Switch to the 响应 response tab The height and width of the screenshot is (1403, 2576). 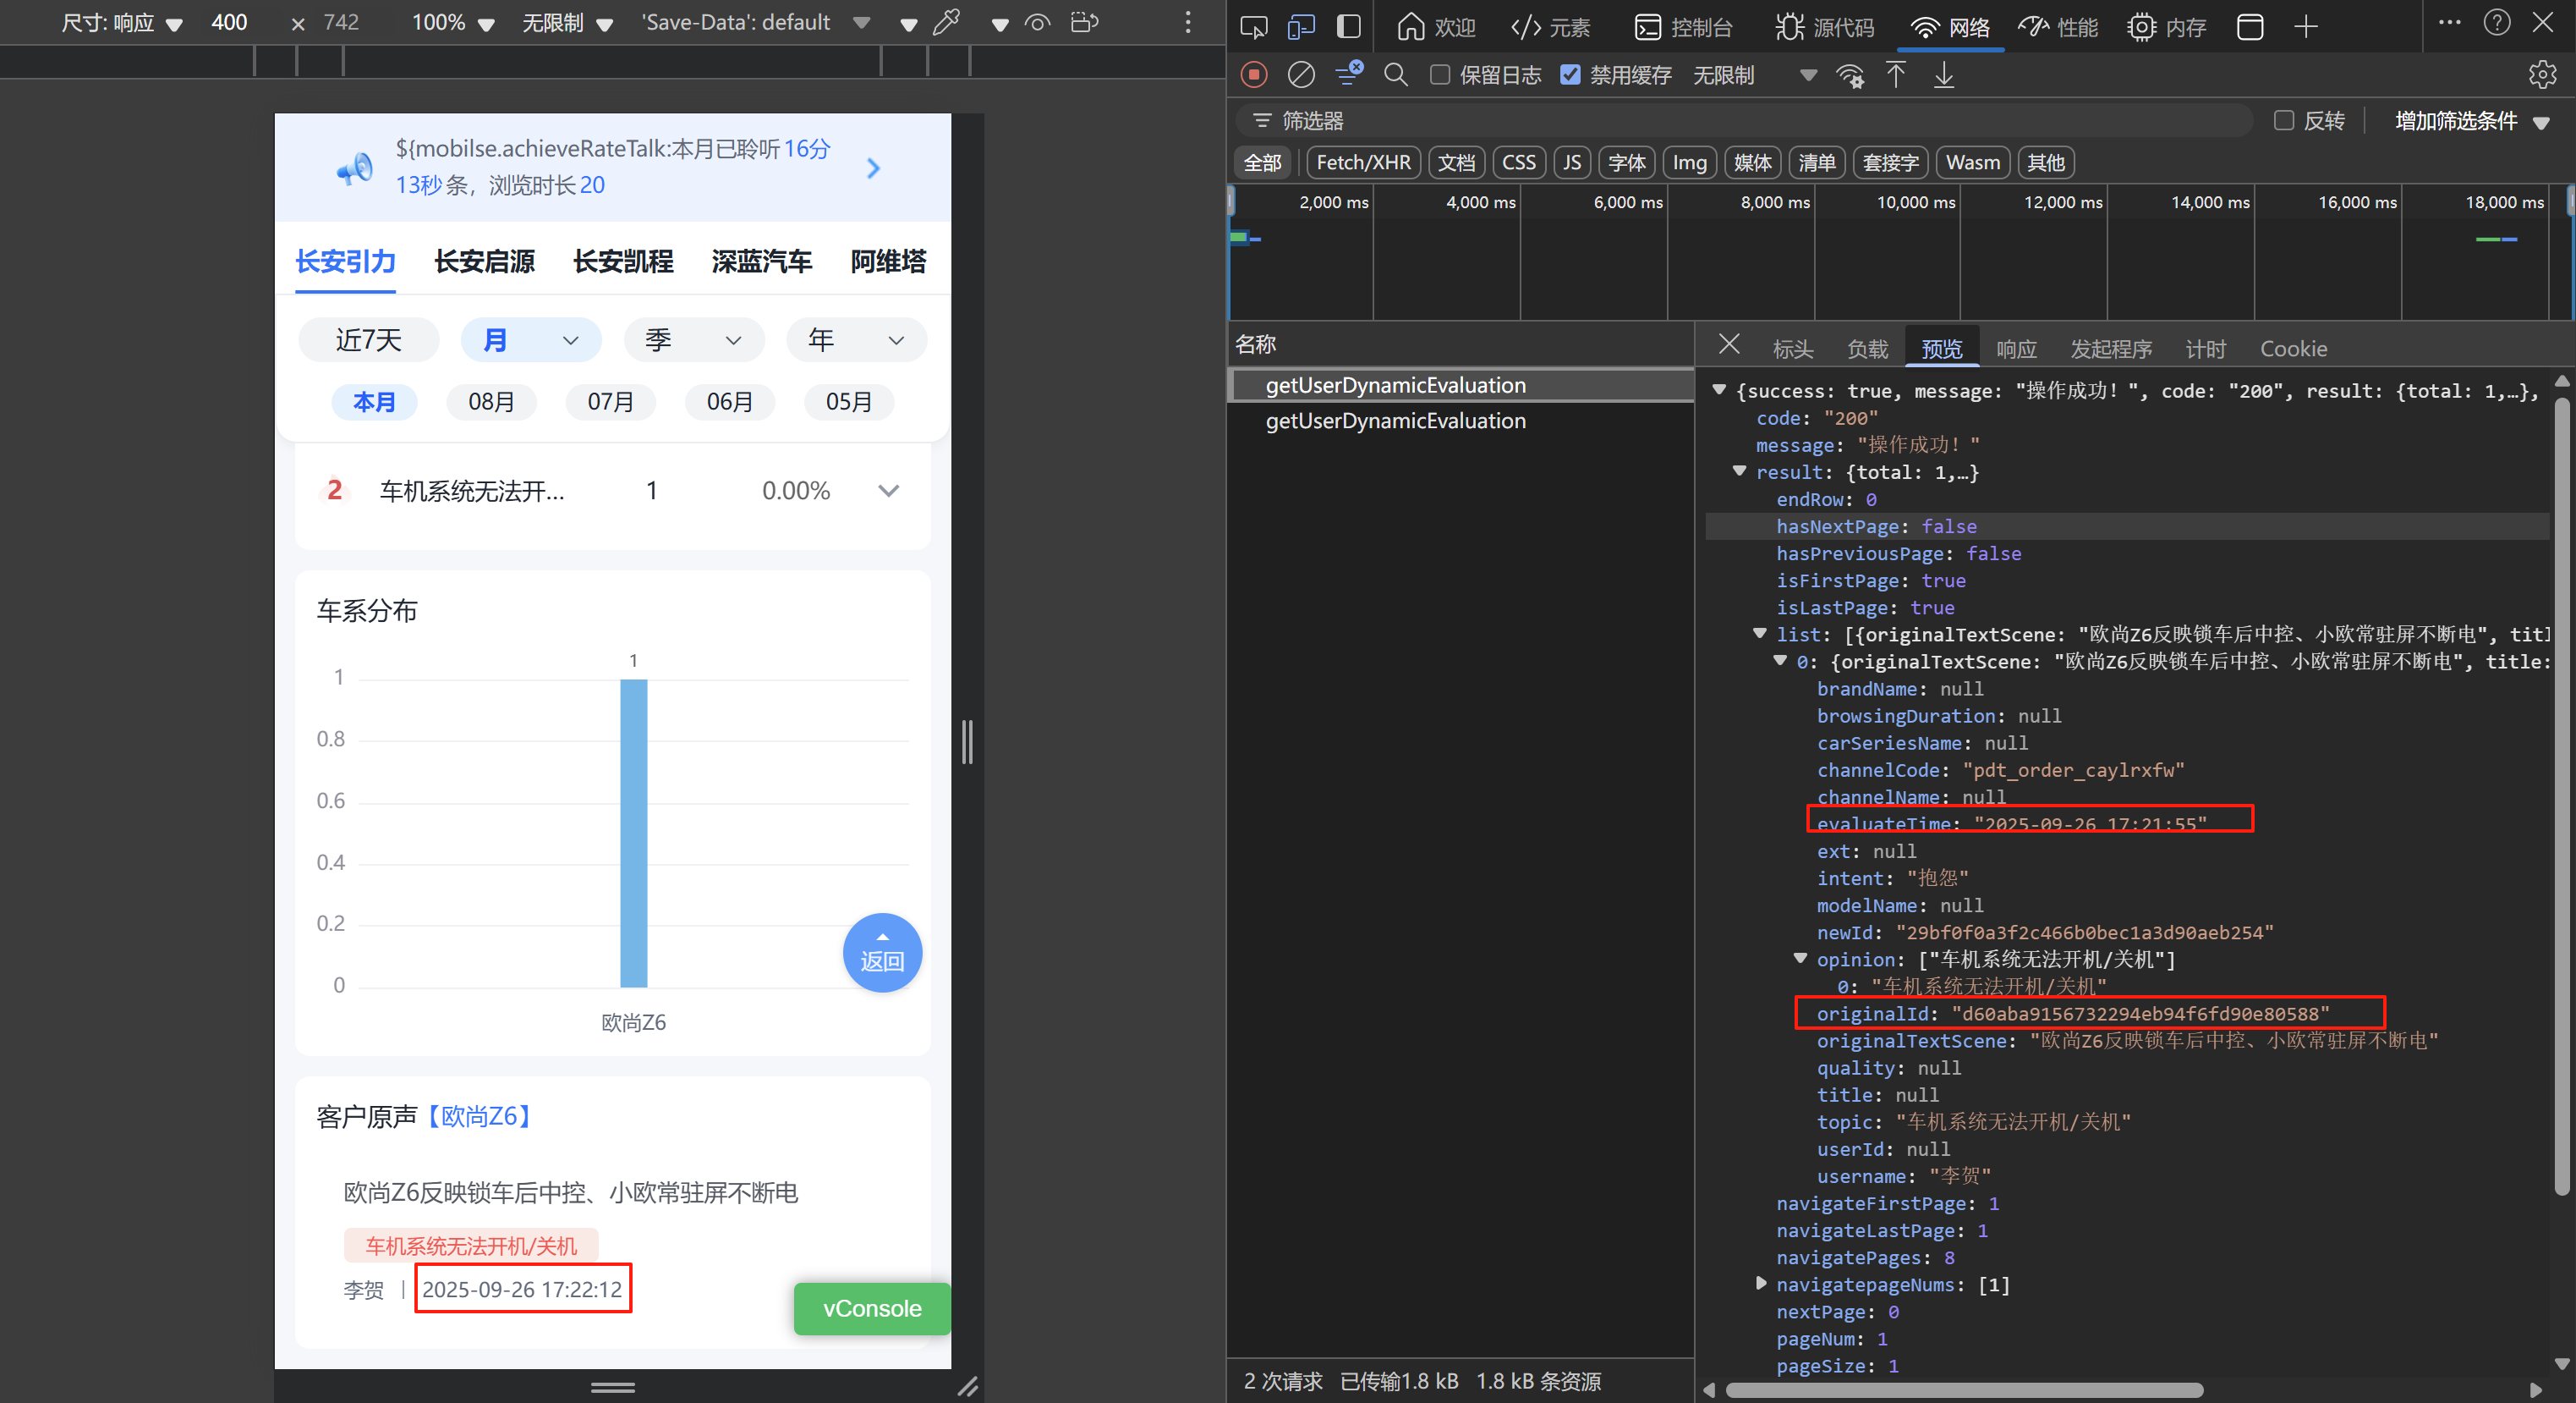(x=2015, y=349)
